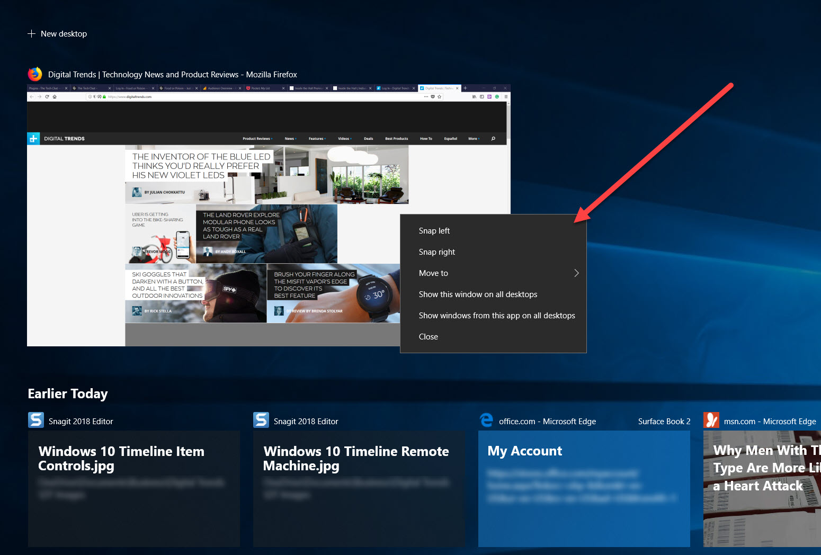The height and width of the screenshot is (555, 821).
Task: Open Windows 10 Timeline Remote Machine.jpg activity card
Action: [x=359, y=489]
